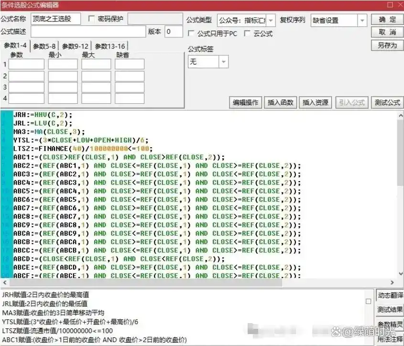Click code line MA3:=MA(CLOSE,3);
404x346 pixels.
point(49,132)
